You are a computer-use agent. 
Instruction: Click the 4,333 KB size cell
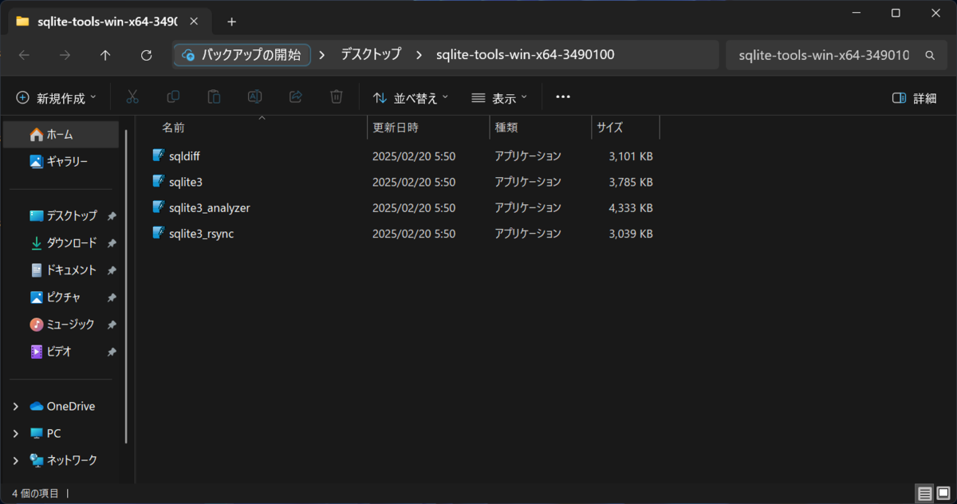point(631,207)
